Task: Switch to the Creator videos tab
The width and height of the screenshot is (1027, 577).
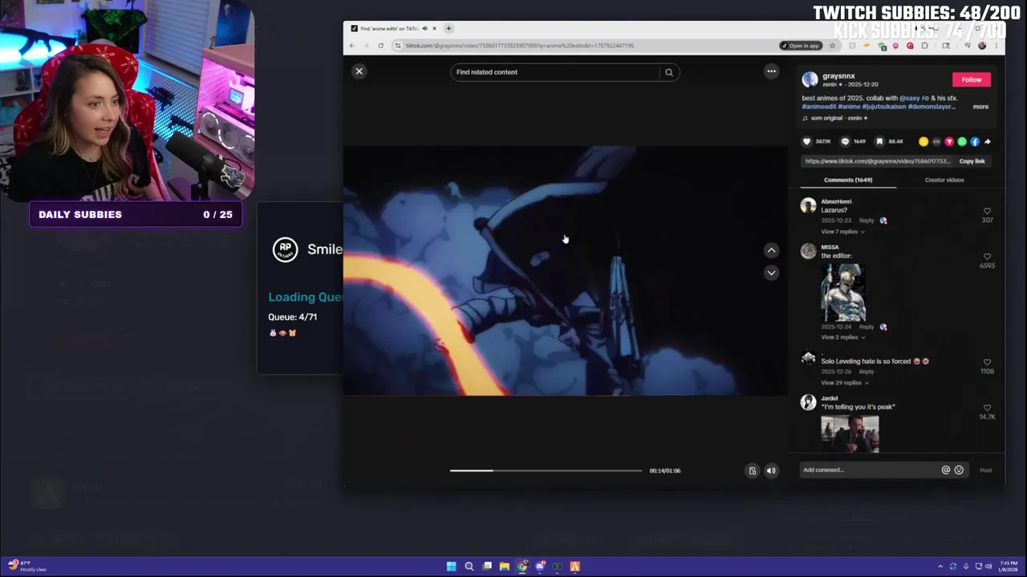Action: pos(944,180)
